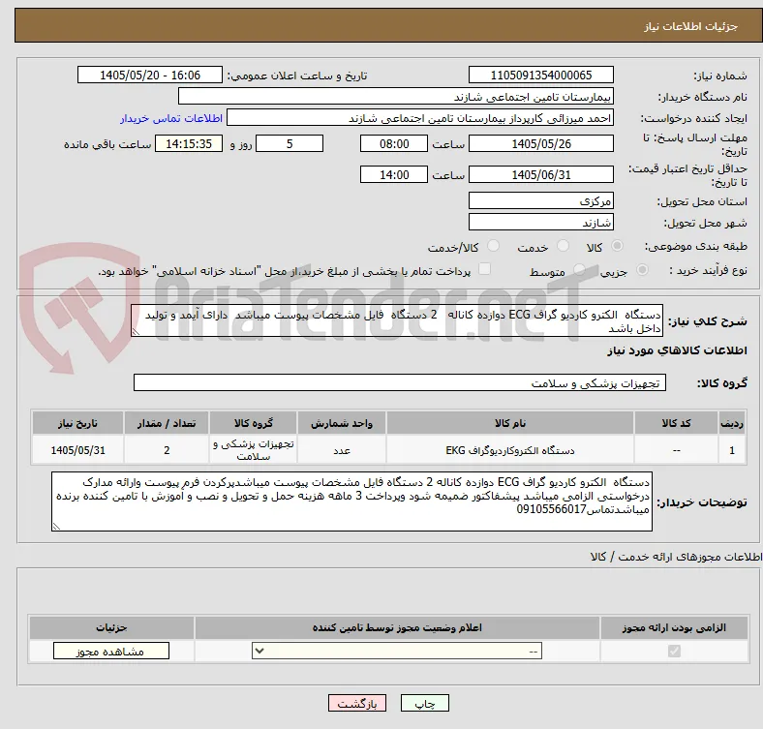Click the deadline time field 08:00
Image resolution: width=763 pixels, height=729 pixels.
click(x=394, y=143)
